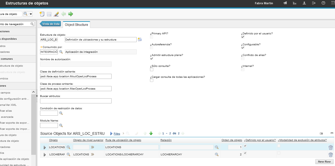Open lookup magnifier for Consumido por

coord(61,52)
